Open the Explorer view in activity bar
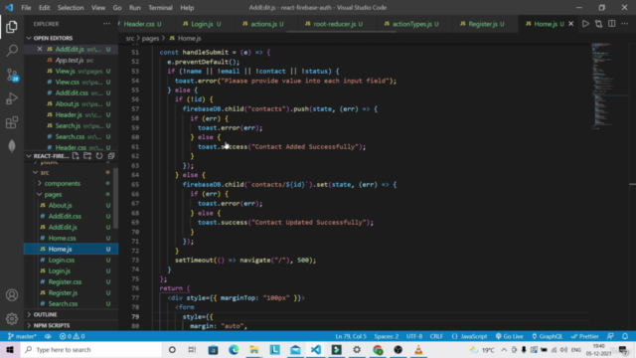 click(x=12, y=27)
